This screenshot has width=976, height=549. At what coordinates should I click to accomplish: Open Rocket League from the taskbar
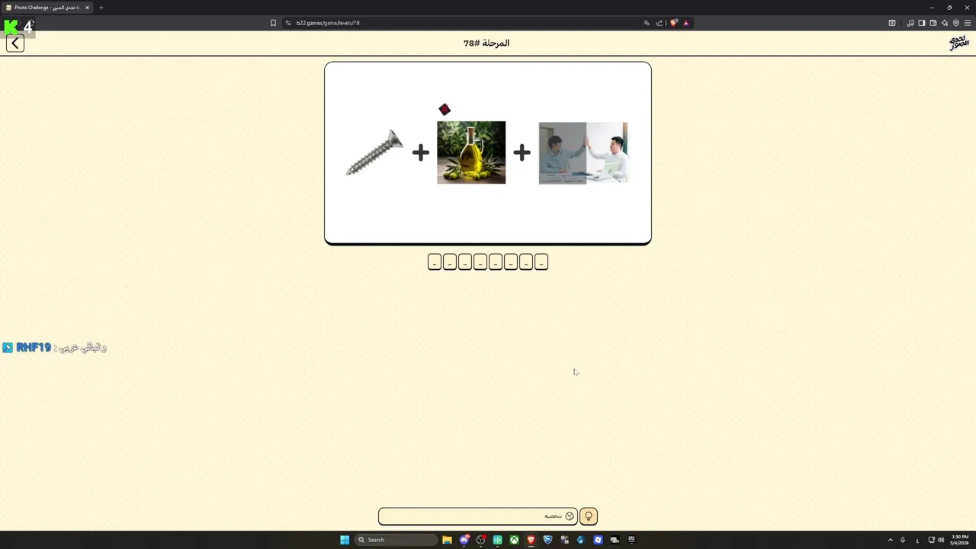[x=547, y=540]
